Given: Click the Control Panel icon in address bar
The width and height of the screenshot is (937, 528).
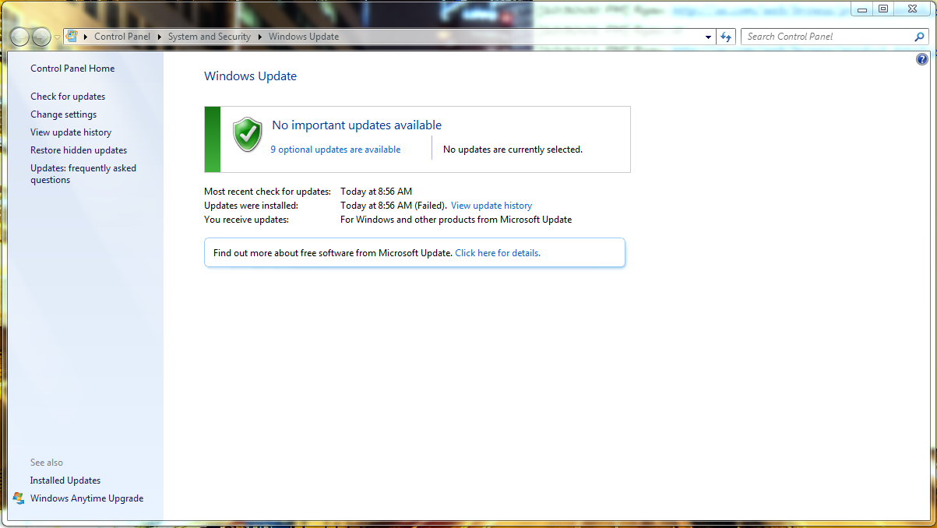Looking at the screenshot, I should point(72,37).
